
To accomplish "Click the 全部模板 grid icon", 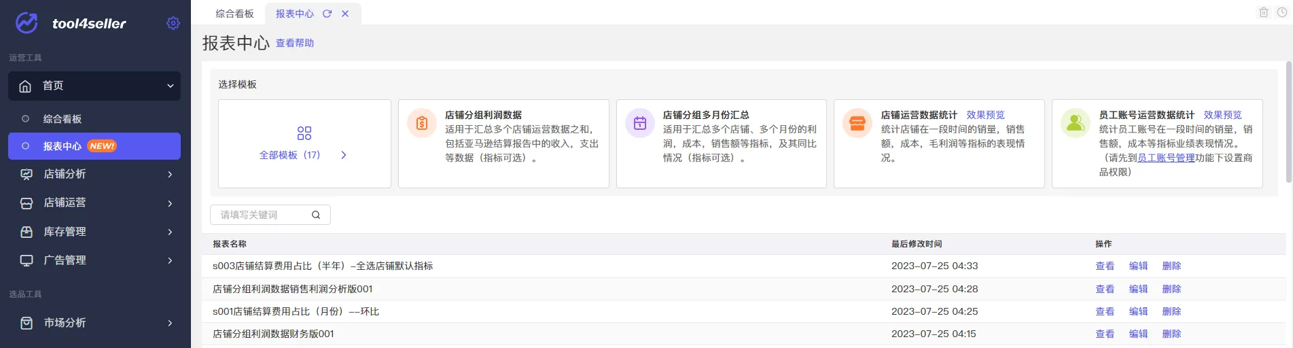I will point(304,133).
